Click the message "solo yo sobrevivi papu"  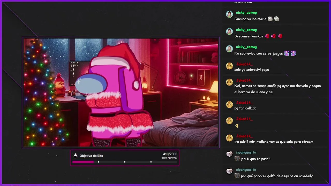[x=252, y=69]
